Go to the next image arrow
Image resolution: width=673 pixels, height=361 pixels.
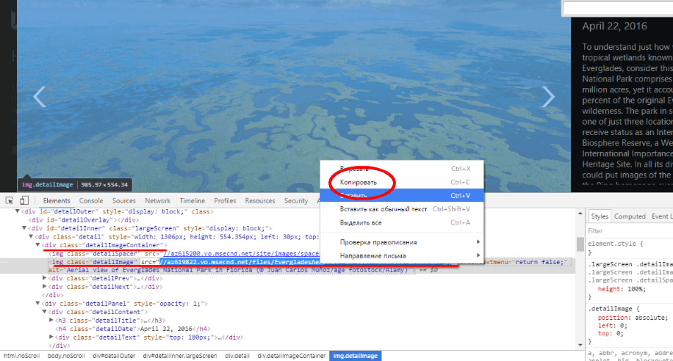pos(548,96)
